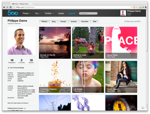Open the purple smoke photo thumbnail

pyautogui.click(x=88, y=103)
